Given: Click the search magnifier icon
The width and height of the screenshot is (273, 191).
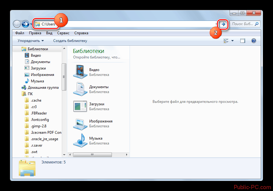Looking at the screenshot, I should [x=256, y=24].
